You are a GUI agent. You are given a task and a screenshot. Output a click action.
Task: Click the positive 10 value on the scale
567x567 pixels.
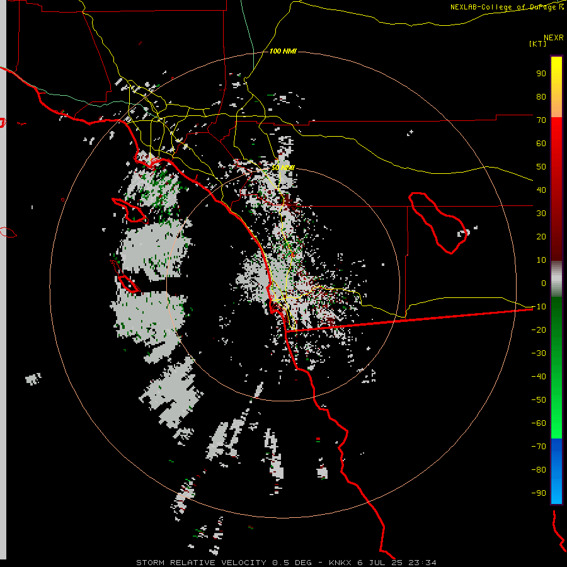click(x=541, y=260)
